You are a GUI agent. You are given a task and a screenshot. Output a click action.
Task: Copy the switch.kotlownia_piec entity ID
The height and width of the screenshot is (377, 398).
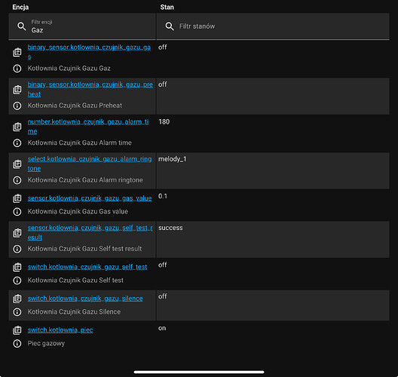(17, 330)
